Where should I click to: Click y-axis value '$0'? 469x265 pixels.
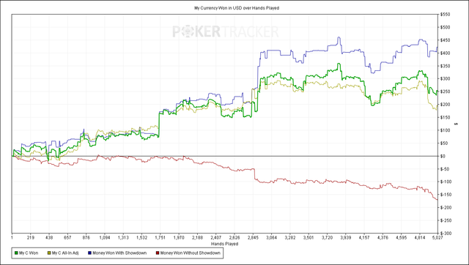pos(443,156)
